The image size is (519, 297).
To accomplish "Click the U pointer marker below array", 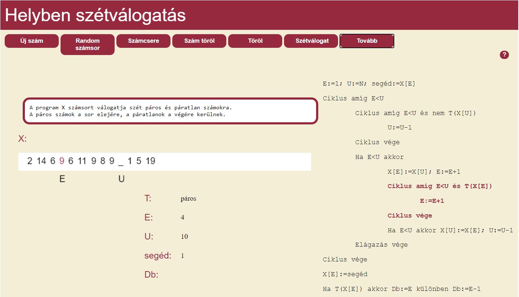I will (121, 179).
